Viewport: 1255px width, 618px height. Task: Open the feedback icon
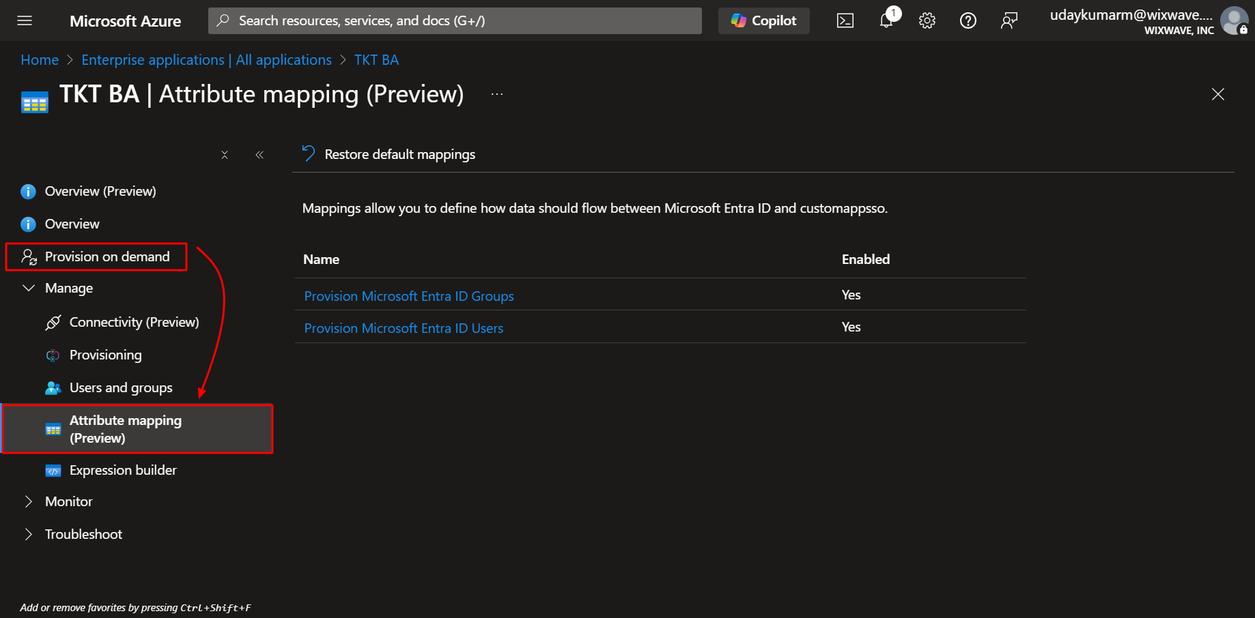(1009, 20)
